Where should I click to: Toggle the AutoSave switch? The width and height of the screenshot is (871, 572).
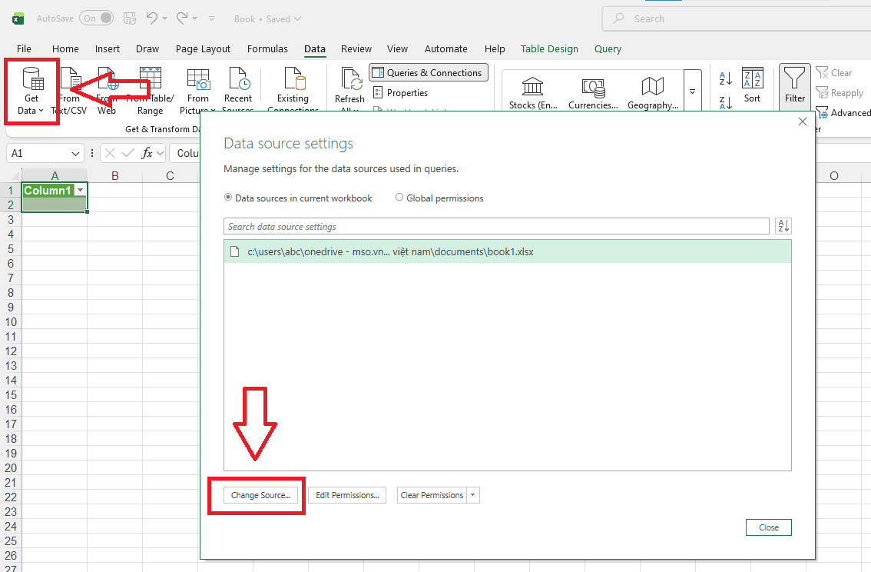pos(96,18)
